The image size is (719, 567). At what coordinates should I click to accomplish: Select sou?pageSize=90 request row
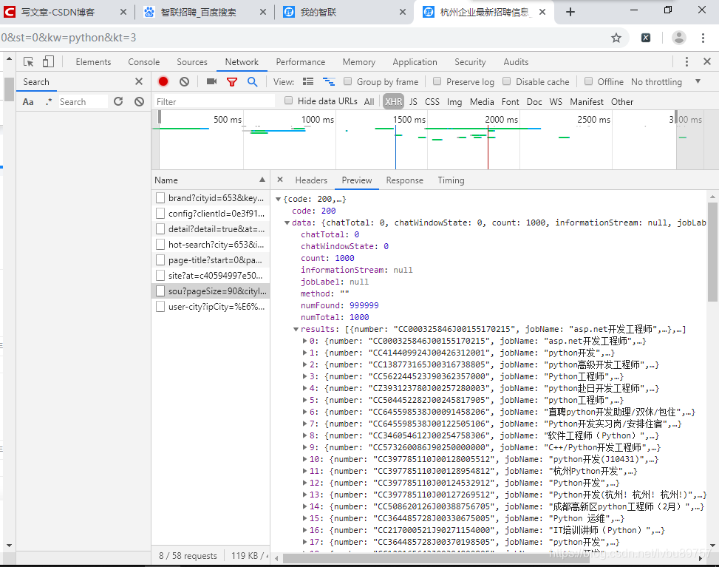pyautogui.click(x=211, y=291)
